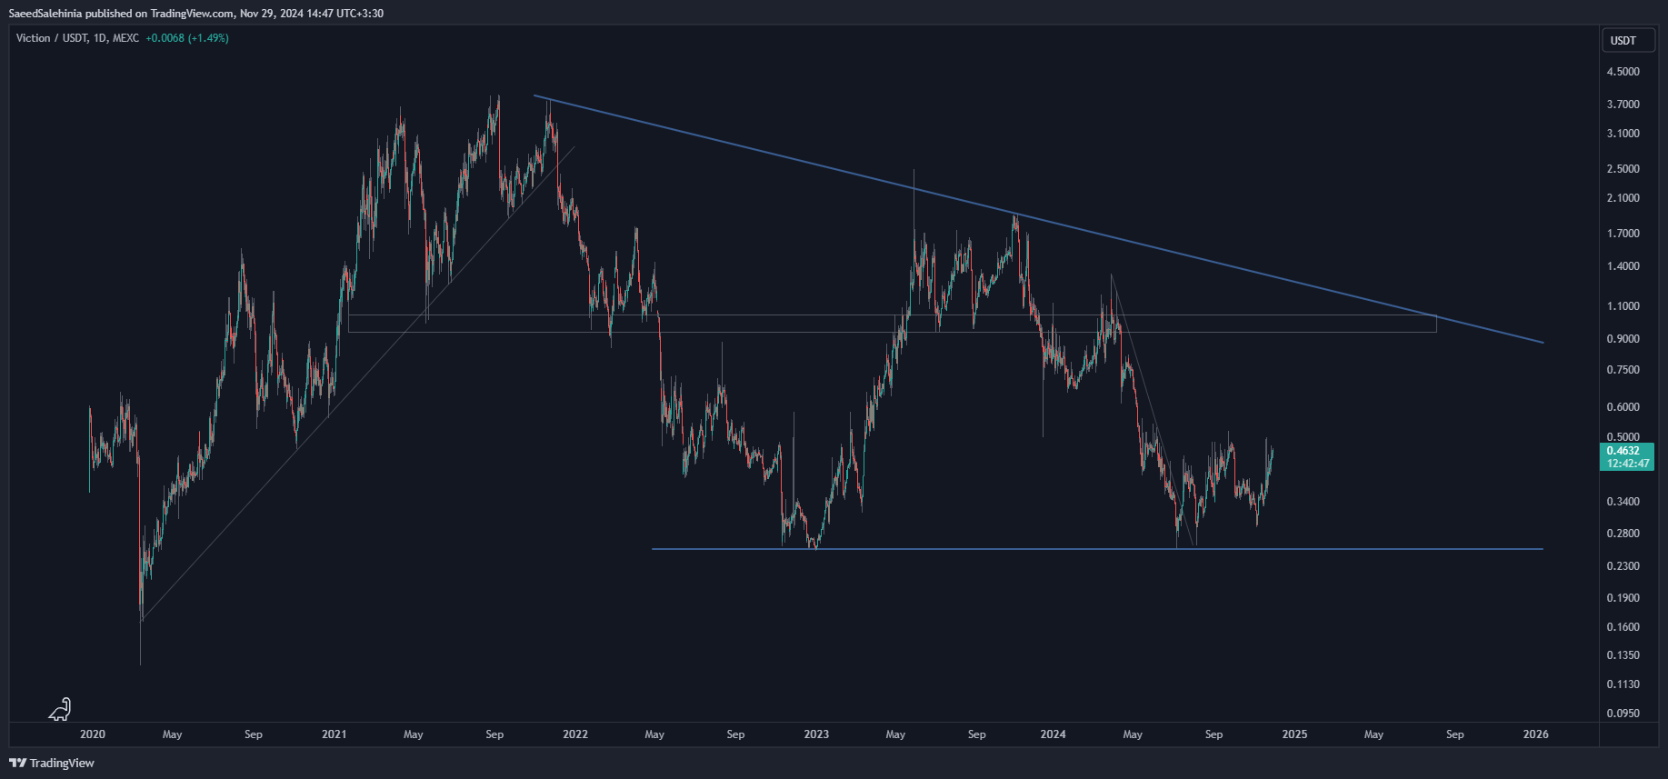
Task: Click the +0.0068 (+1.49%) change value
Action: click(x=187, y=38)
